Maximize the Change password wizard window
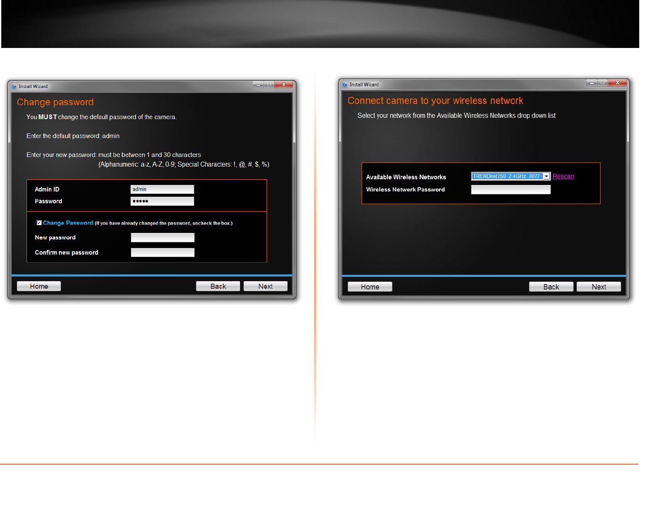 point(269,85)
